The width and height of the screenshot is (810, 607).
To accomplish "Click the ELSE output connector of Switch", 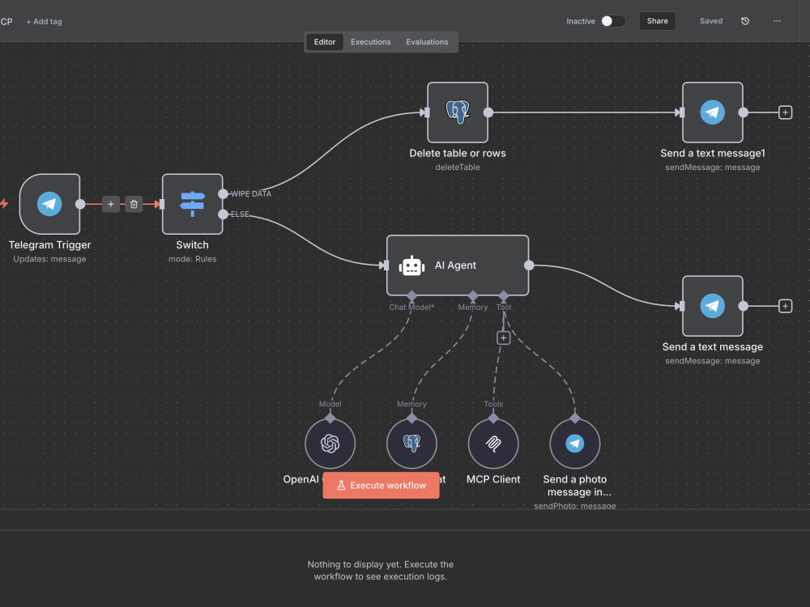I will coord(224,214).
